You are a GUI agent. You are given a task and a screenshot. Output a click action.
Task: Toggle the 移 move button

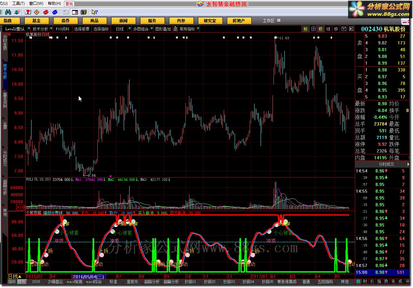(x=336, y=29)
